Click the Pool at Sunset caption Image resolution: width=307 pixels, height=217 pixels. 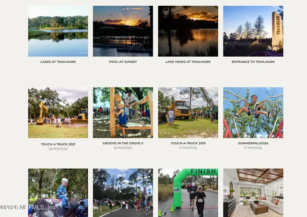[123, 62]
